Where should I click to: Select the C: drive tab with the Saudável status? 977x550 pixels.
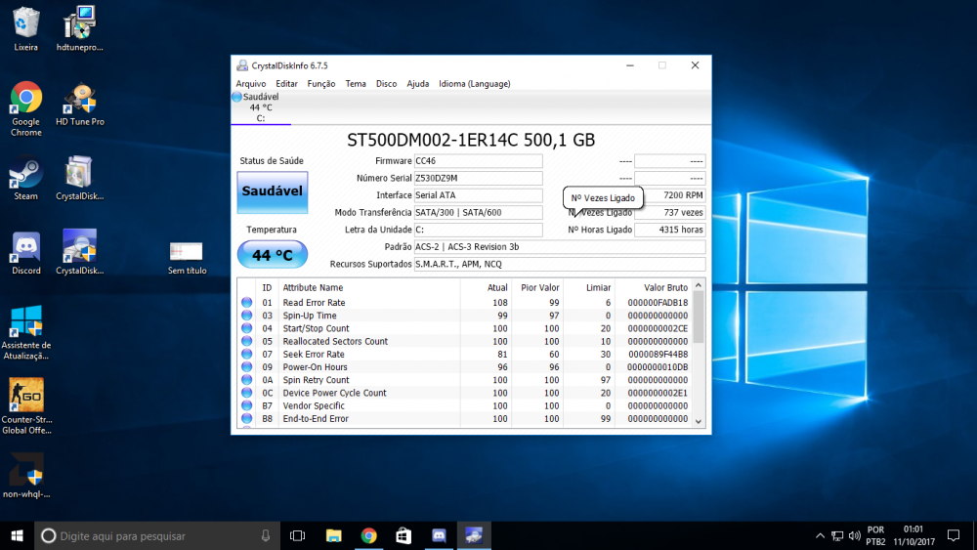(x=260, y=107)
